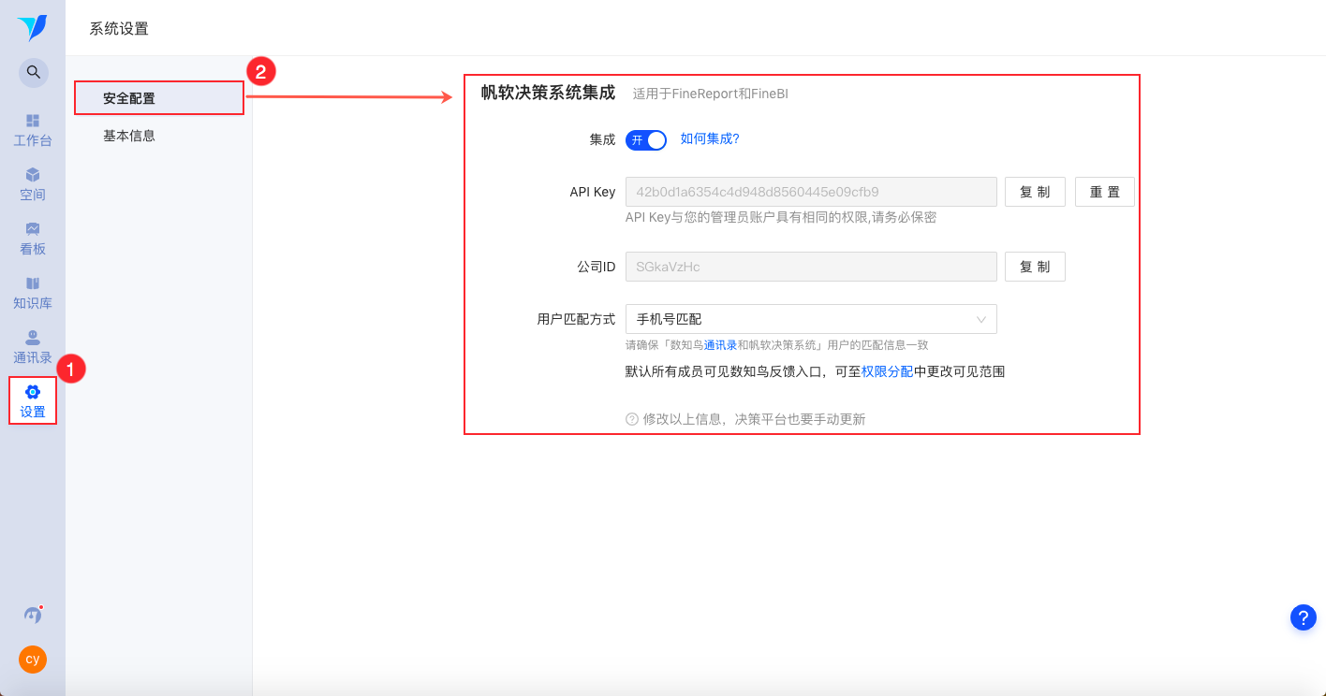The image size is (1326, 696).
Task: Open the 权限分配 link
Action: pyautogui.click(x=888, y=371)
